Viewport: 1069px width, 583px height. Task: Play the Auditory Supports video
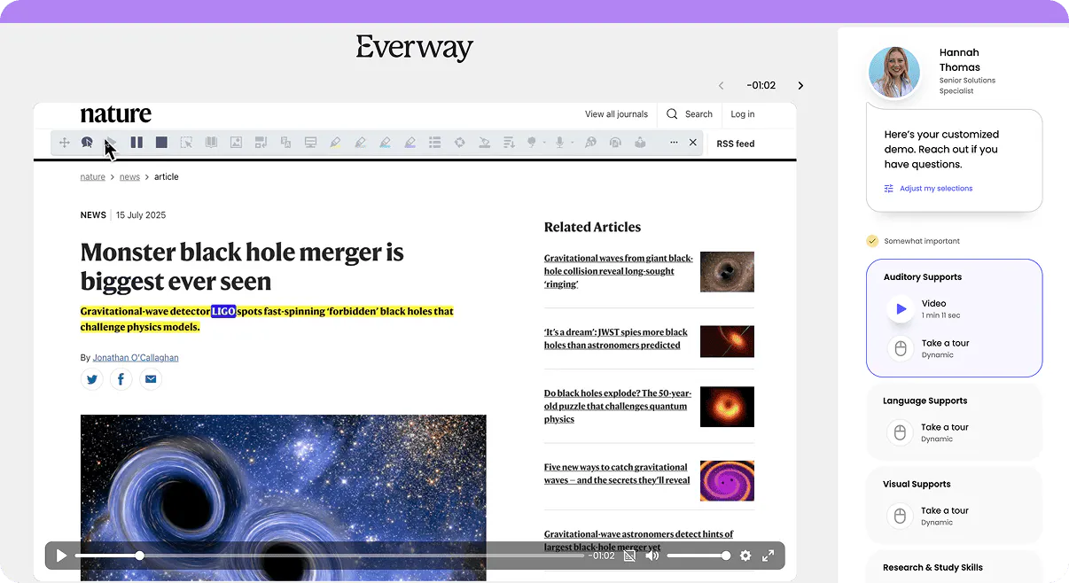pyautogui.click(x=901, y=309)
